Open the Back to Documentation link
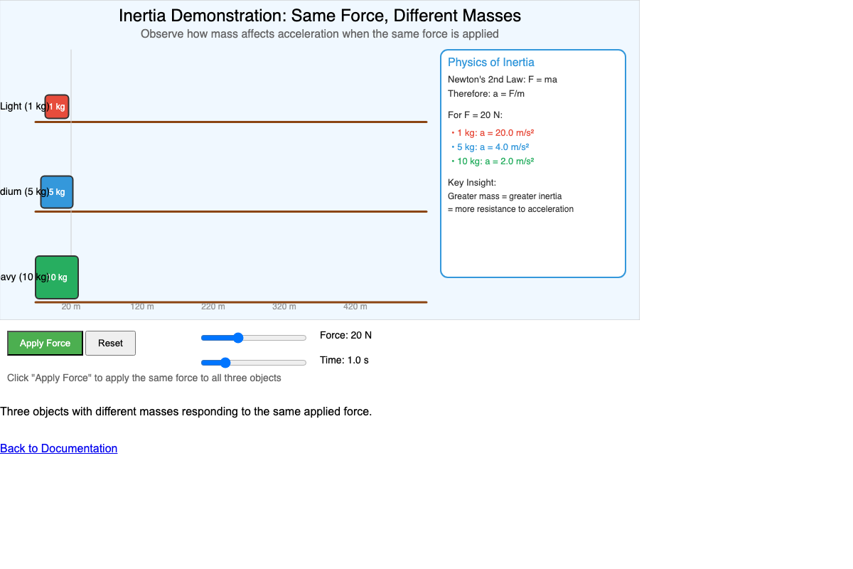The height and width of the screenshot is (569, 853). pyautogui.click(x=58, y=448)
